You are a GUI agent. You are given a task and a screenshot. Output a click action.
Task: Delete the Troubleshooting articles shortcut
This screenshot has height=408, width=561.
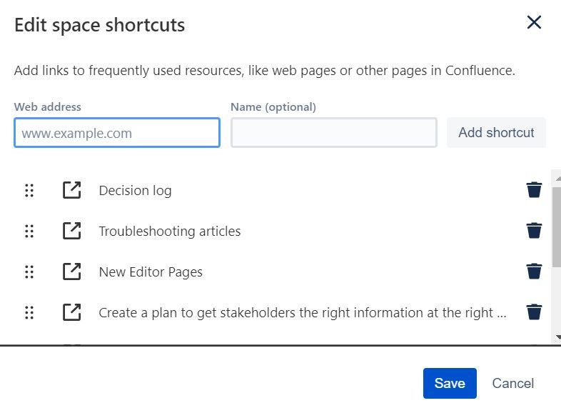click(534, 231)
